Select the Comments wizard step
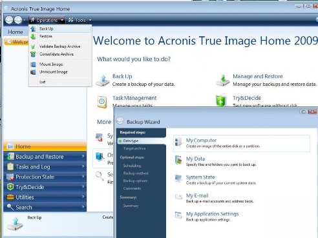Viewport: 318px width, 238px height. click(x=132, y=188)
